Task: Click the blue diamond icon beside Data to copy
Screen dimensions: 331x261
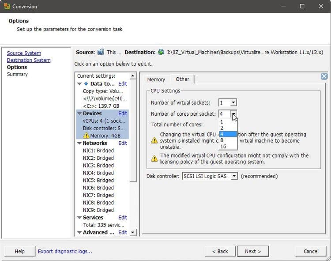Action: [x=86, y=83]
